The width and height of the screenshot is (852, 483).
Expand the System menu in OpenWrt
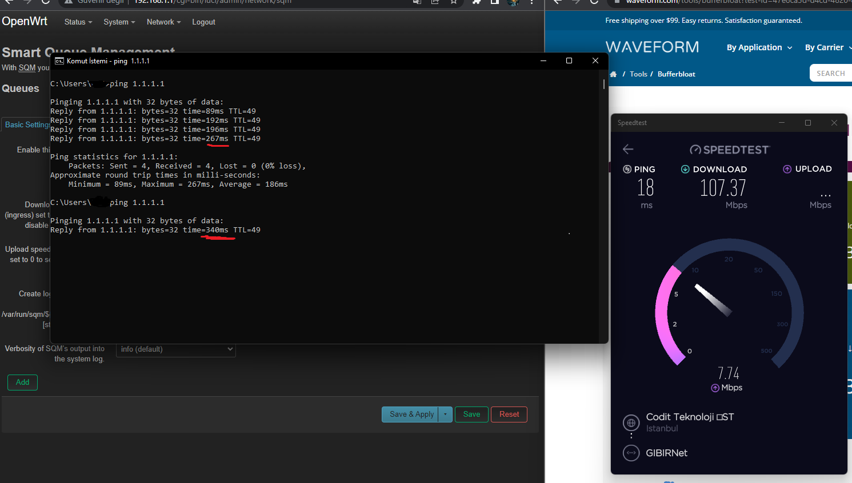click(119, 22)
